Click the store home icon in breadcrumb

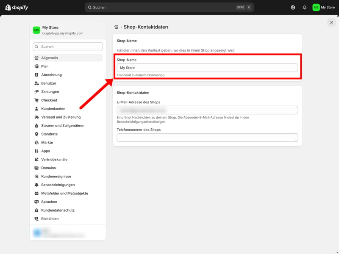pyautogui.click(x=117, y=27)
